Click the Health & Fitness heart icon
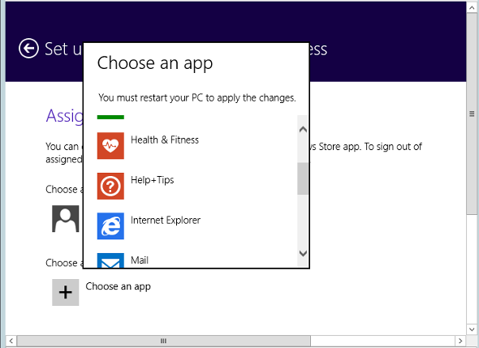 coord(110,146)
